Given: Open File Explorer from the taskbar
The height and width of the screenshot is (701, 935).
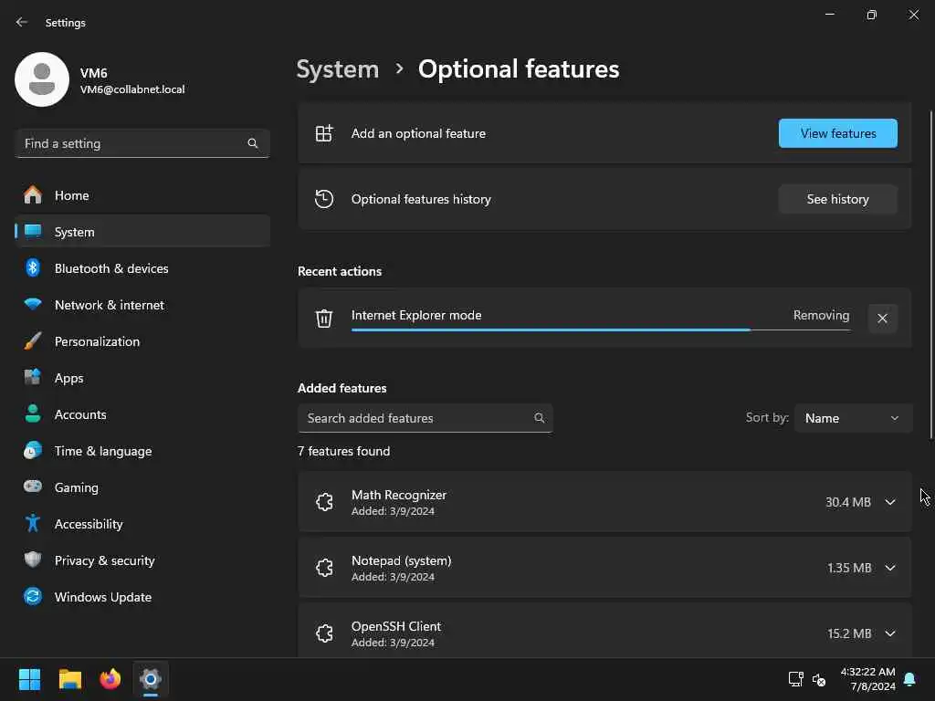Looking at the screenshot, I should (70, 679).
